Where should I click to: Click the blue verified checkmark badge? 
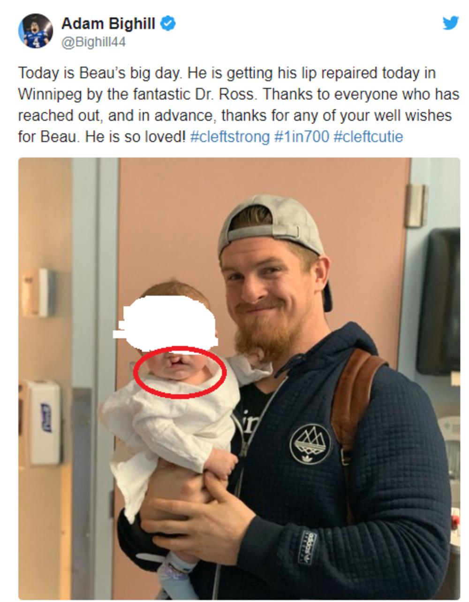tap(168, 23)
